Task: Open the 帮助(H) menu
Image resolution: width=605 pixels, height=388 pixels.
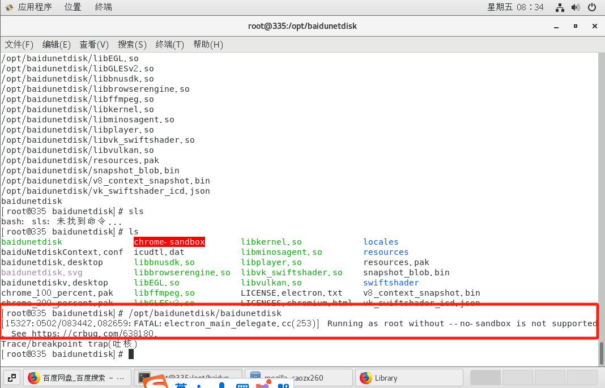Action: 208,45
